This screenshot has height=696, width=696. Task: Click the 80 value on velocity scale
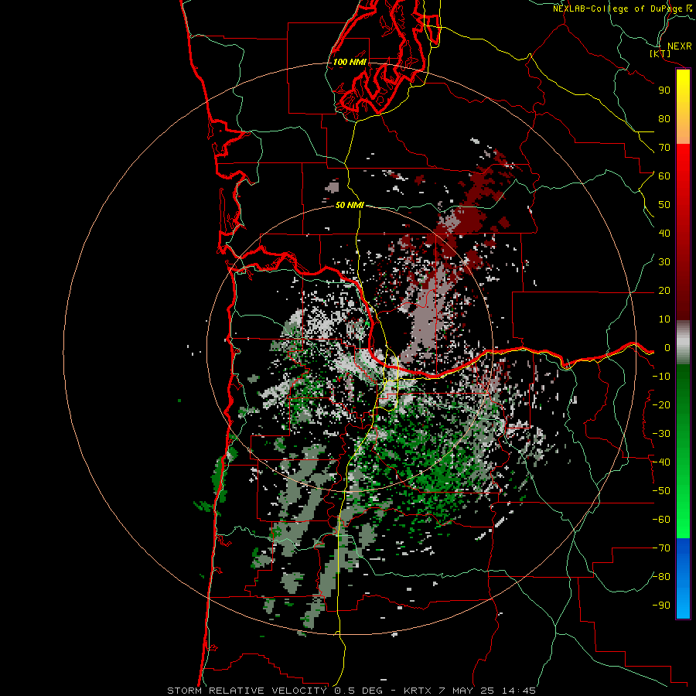(664, 119)
